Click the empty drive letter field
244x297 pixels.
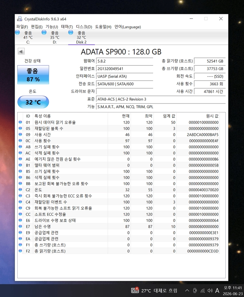click(x=125, y=91)
